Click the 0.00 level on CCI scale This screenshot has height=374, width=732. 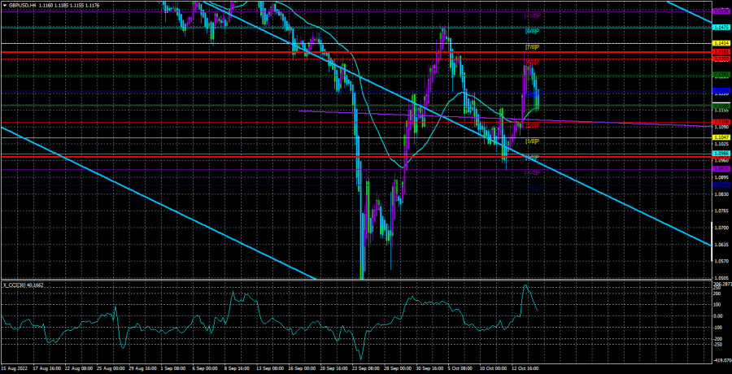719,315
